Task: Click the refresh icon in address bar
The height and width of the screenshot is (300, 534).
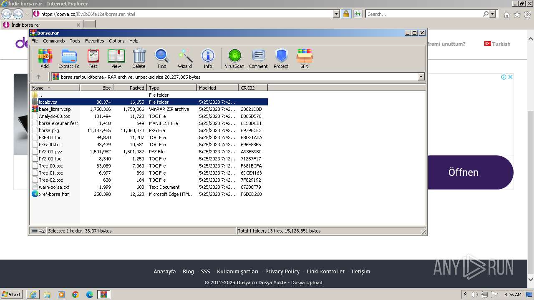Action: point(358,14)
